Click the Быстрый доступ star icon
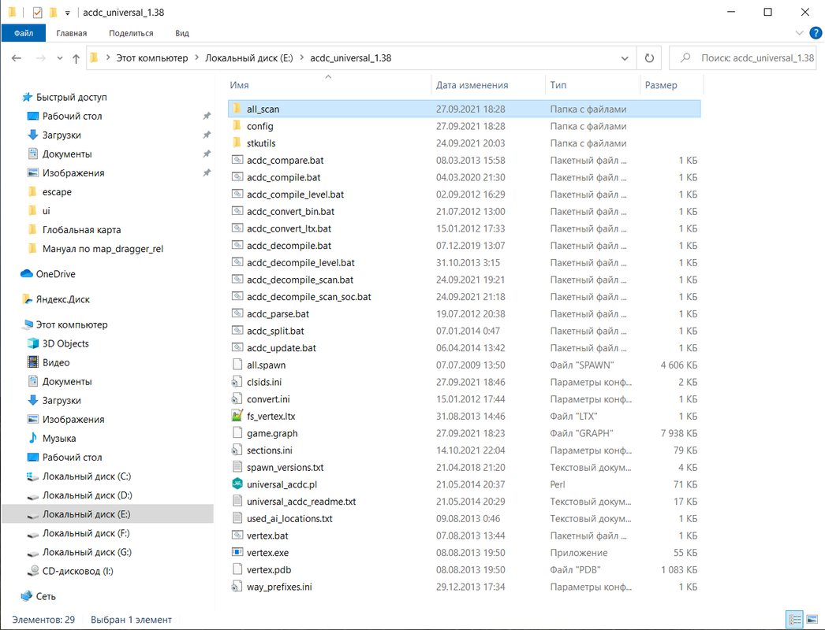Image resolution: width=825 pixels, height=630 pixels. 27,97
